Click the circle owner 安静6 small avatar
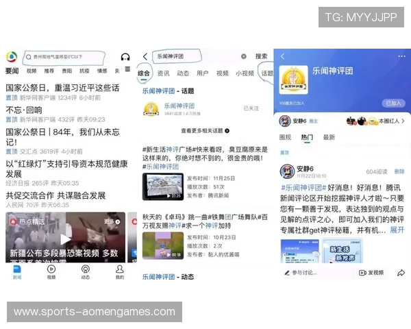411x329 pixels. 285,121
